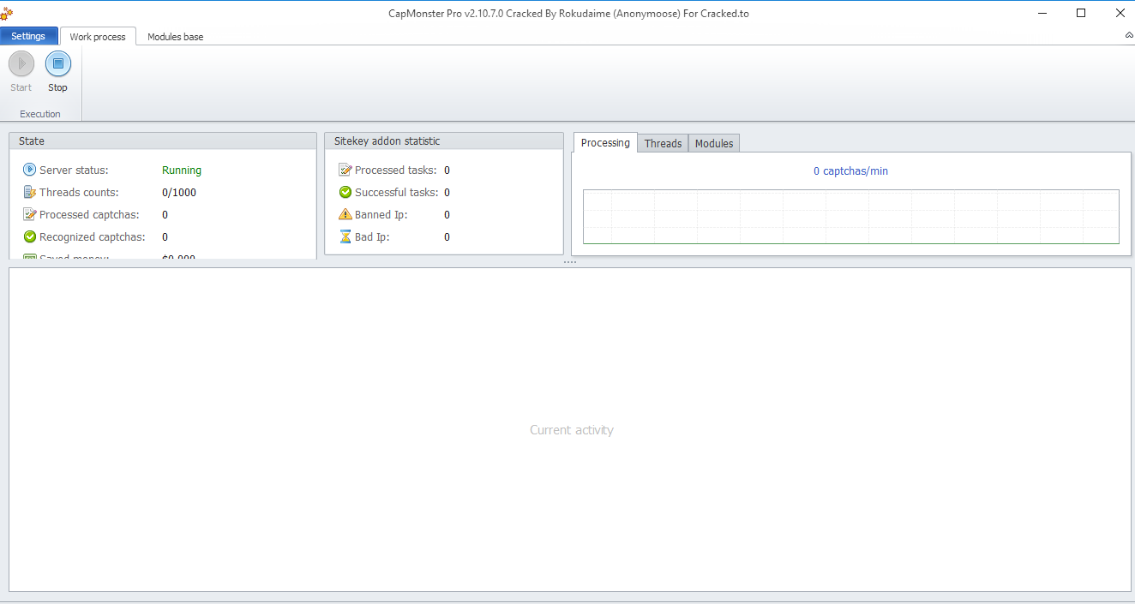Click the green Running status text
Screen dimensions: 1135x604
point(182,170)
